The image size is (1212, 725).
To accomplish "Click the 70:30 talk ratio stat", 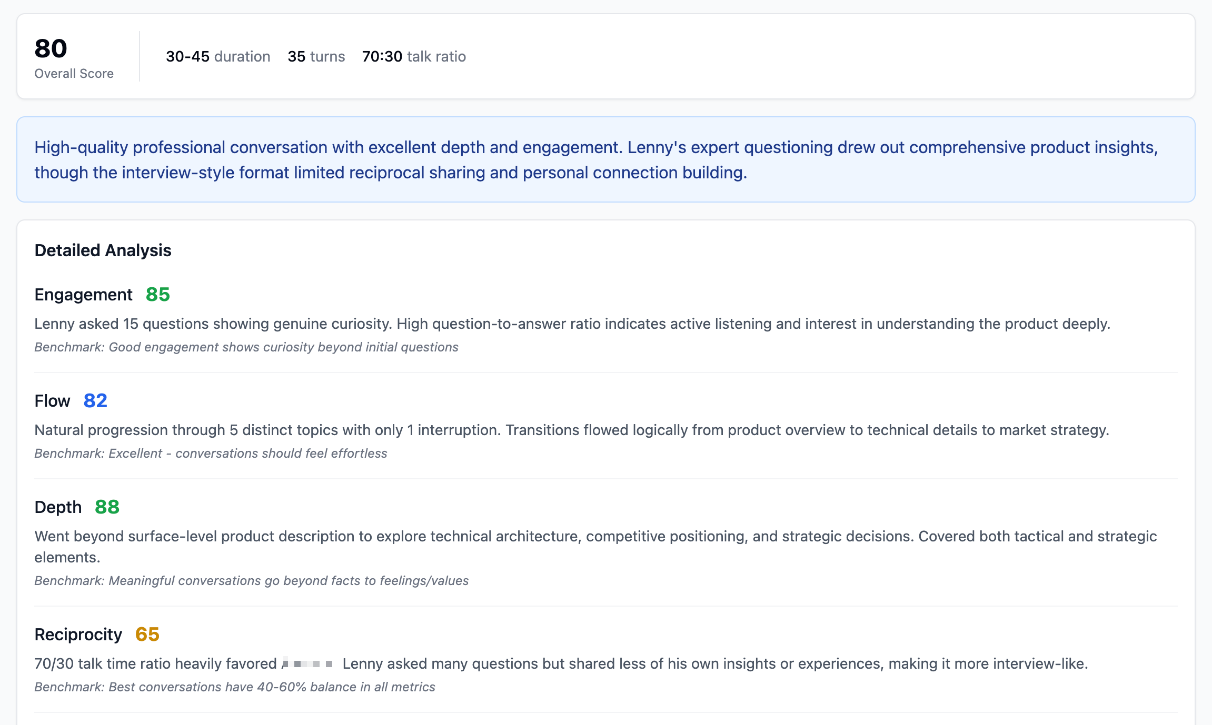I will point(414,56).
